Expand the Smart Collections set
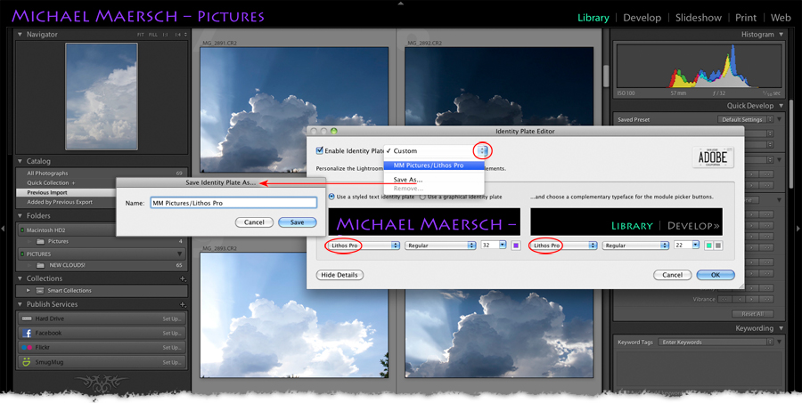This screenshot has width=802, height=403. coord(29,291)
